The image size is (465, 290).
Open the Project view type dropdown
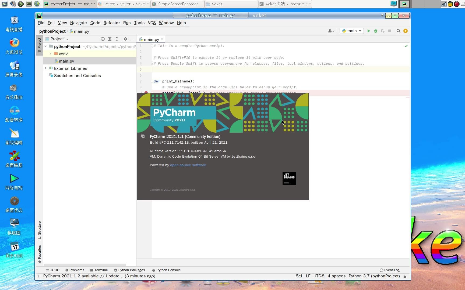pyautogui.click(x=57, y=39)
